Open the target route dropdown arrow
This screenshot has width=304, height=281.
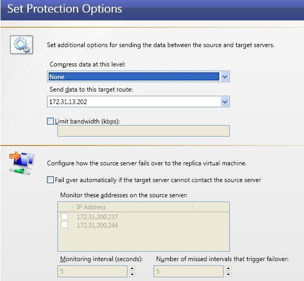225,102
